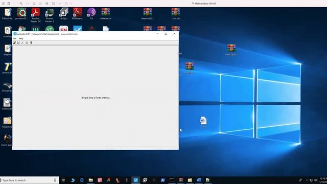Select the Trikbot document icon on desktop
The image size is (327, 184).
tap(8, 14)
